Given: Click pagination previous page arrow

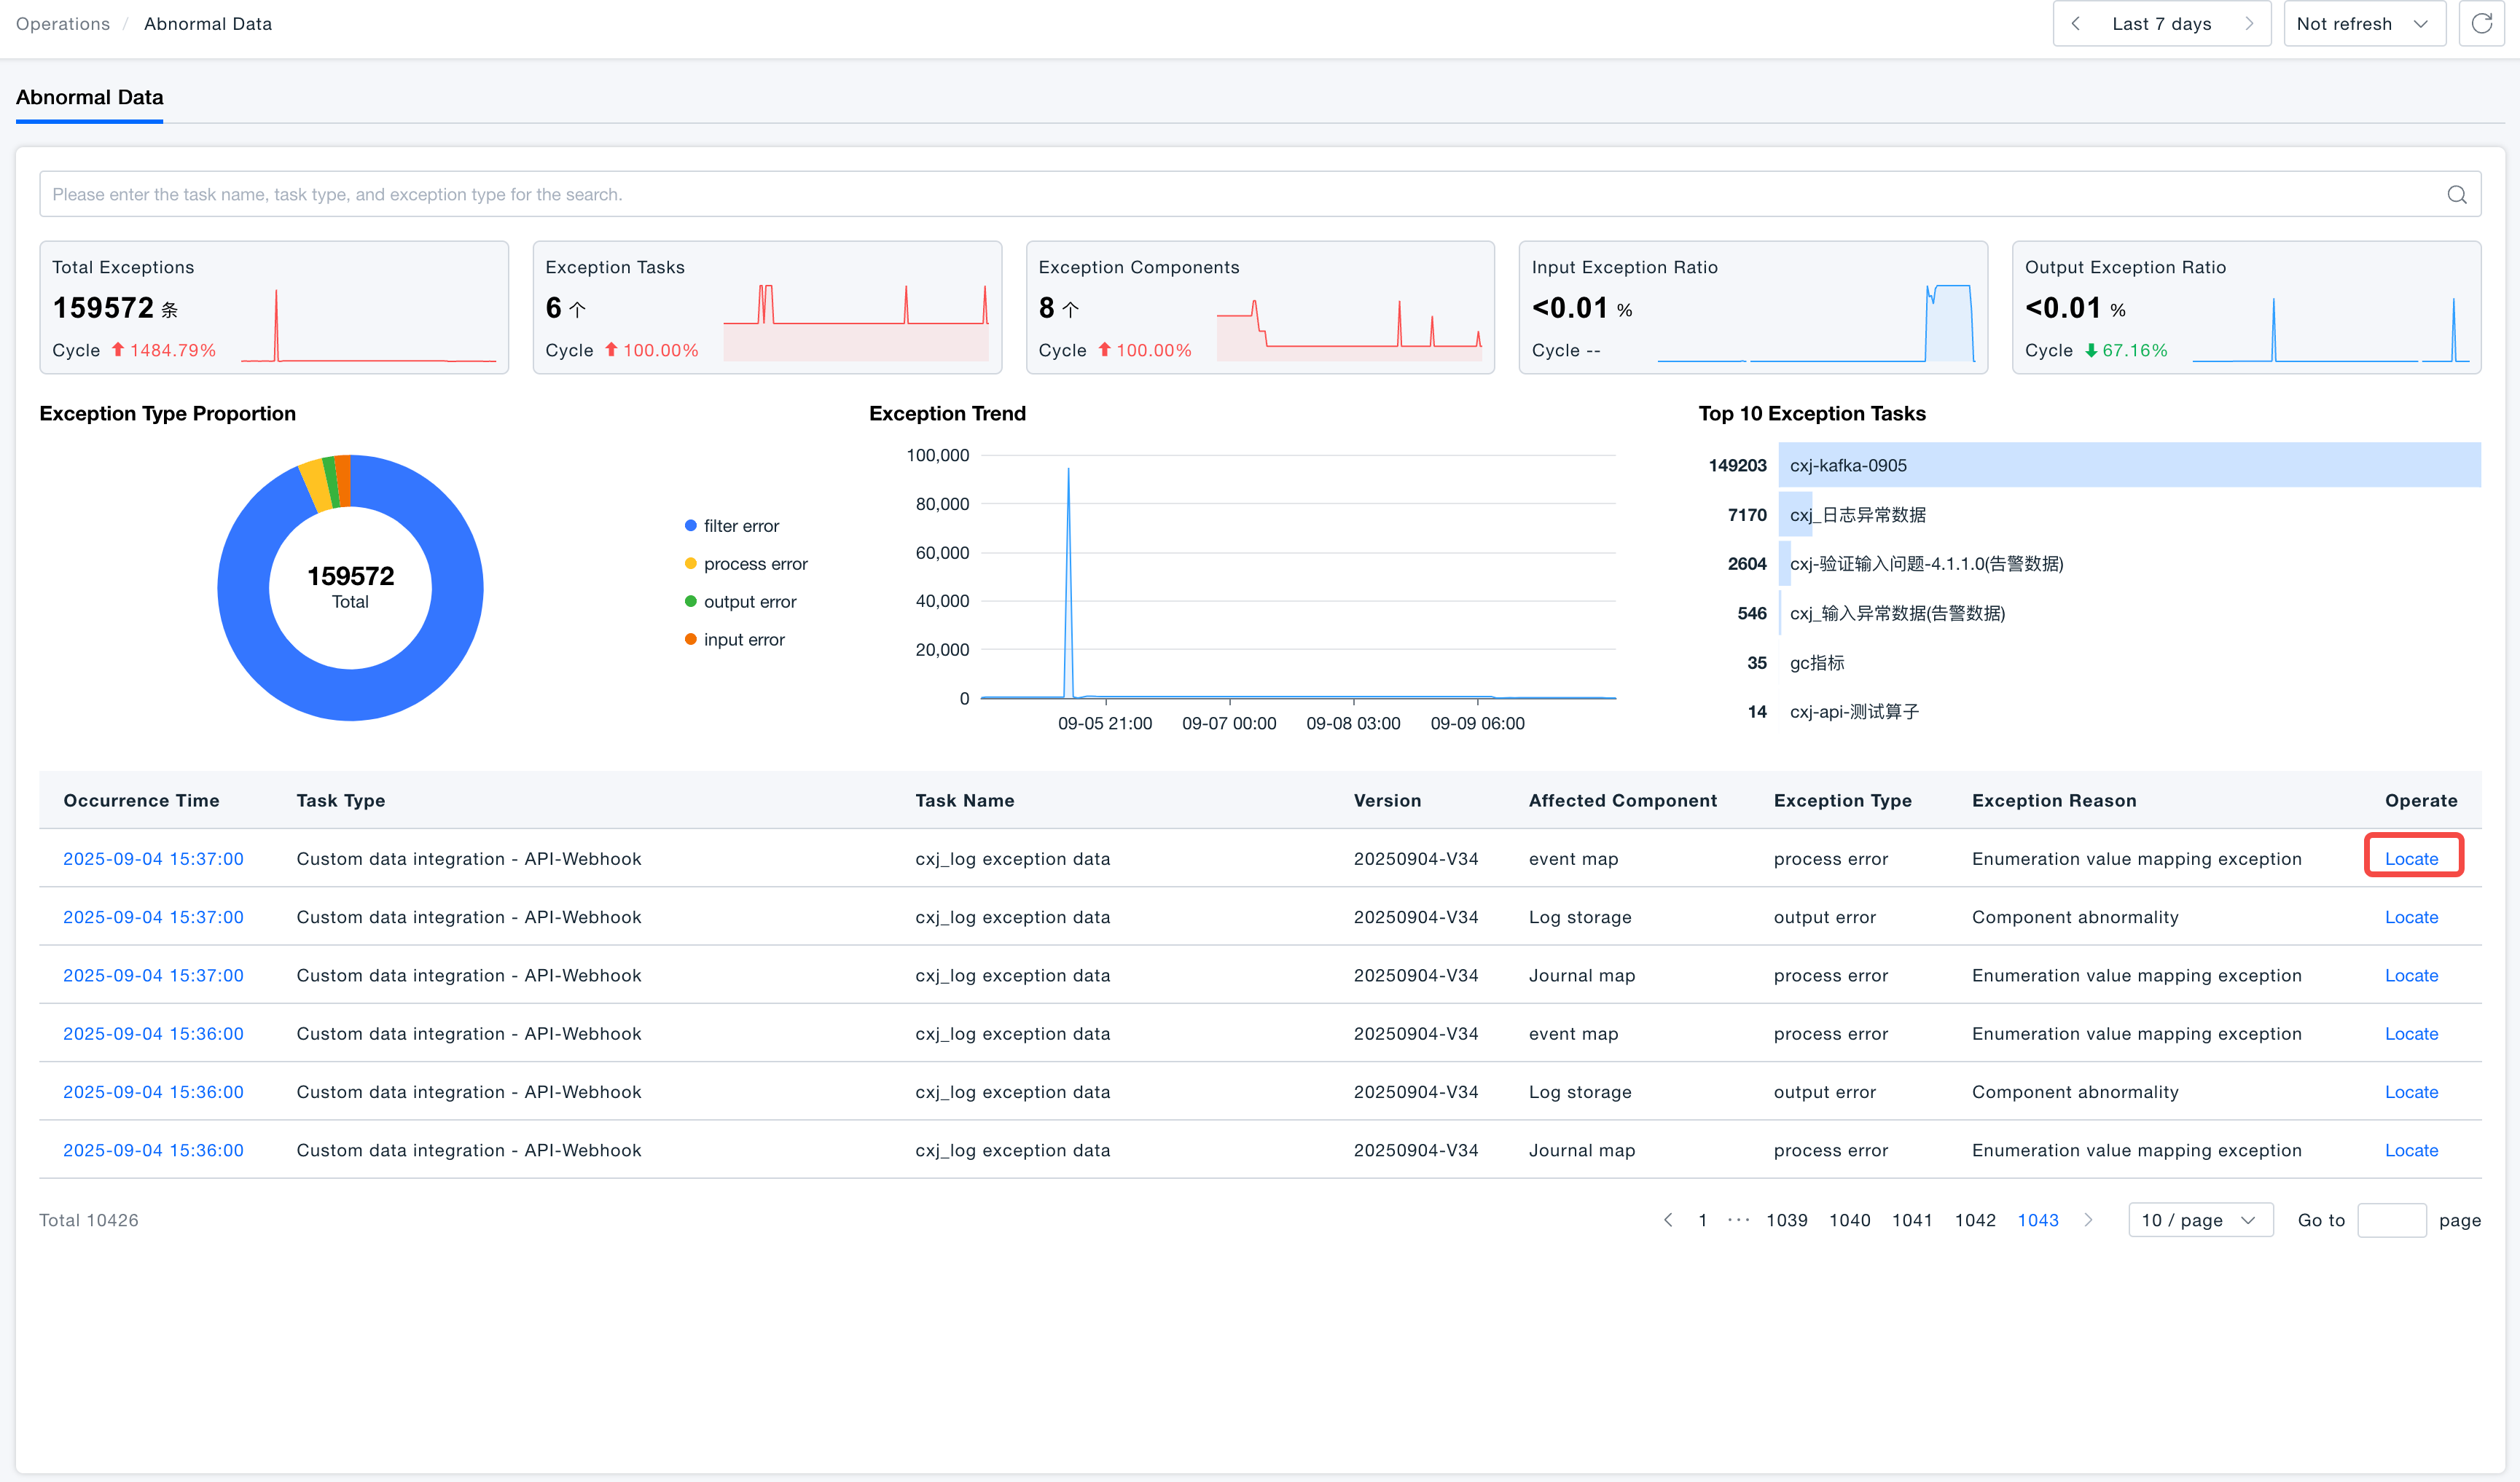Looking at the screenshot, I should pos(1668,1220).
